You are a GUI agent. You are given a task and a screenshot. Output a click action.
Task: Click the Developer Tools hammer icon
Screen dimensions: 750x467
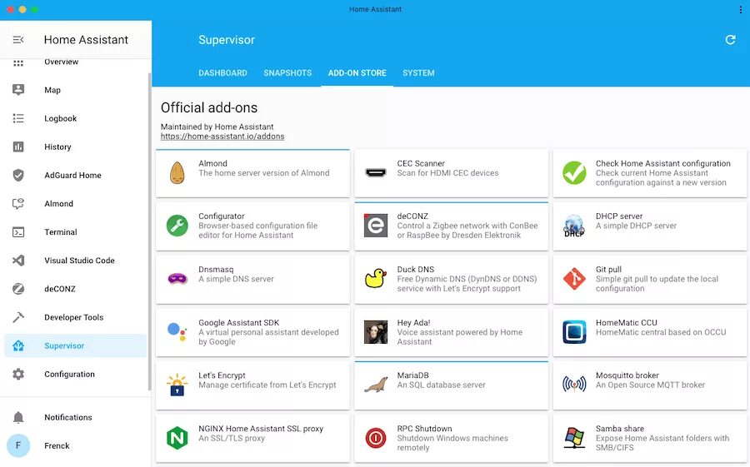click(18, 317)
